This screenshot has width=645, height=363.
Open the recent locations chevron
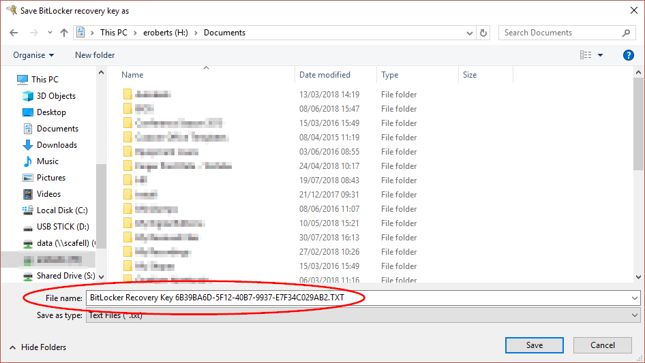[x=50, y=33]
